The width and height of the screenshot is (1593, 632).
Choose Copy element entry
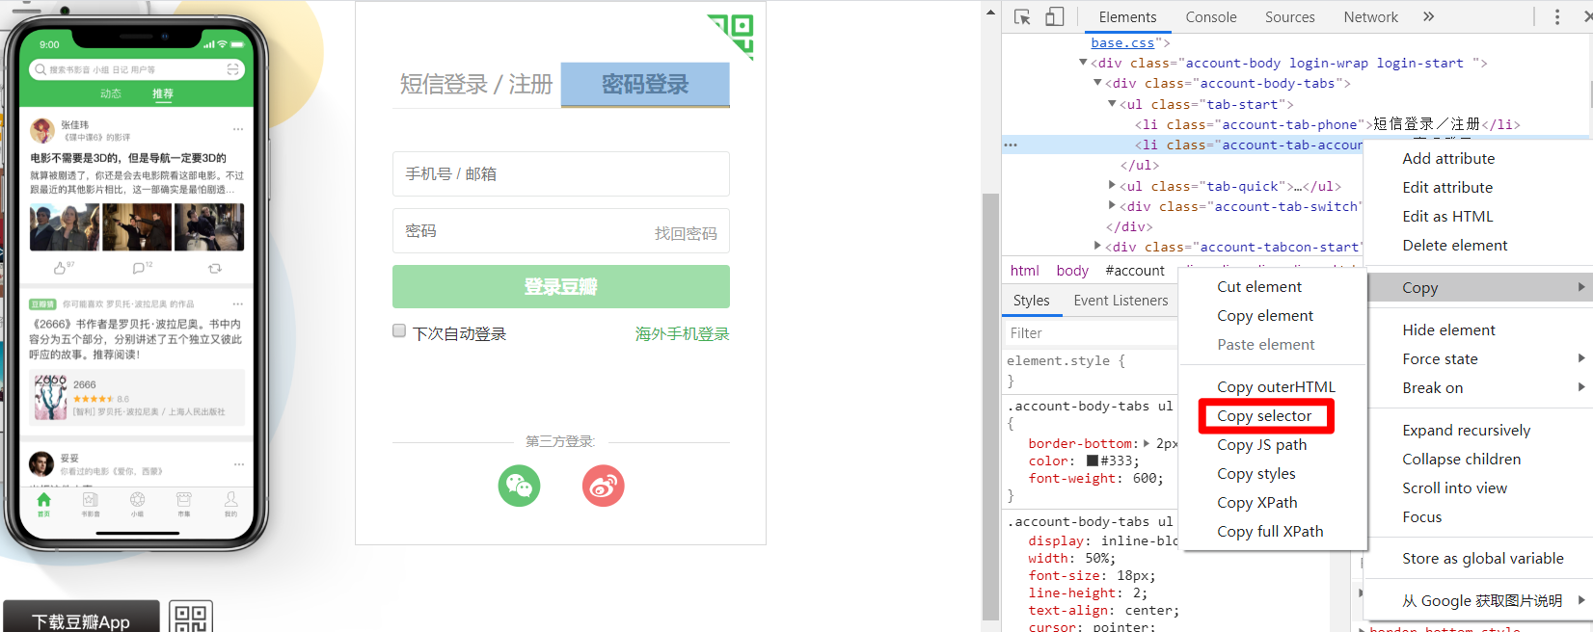click(1264, 316)
